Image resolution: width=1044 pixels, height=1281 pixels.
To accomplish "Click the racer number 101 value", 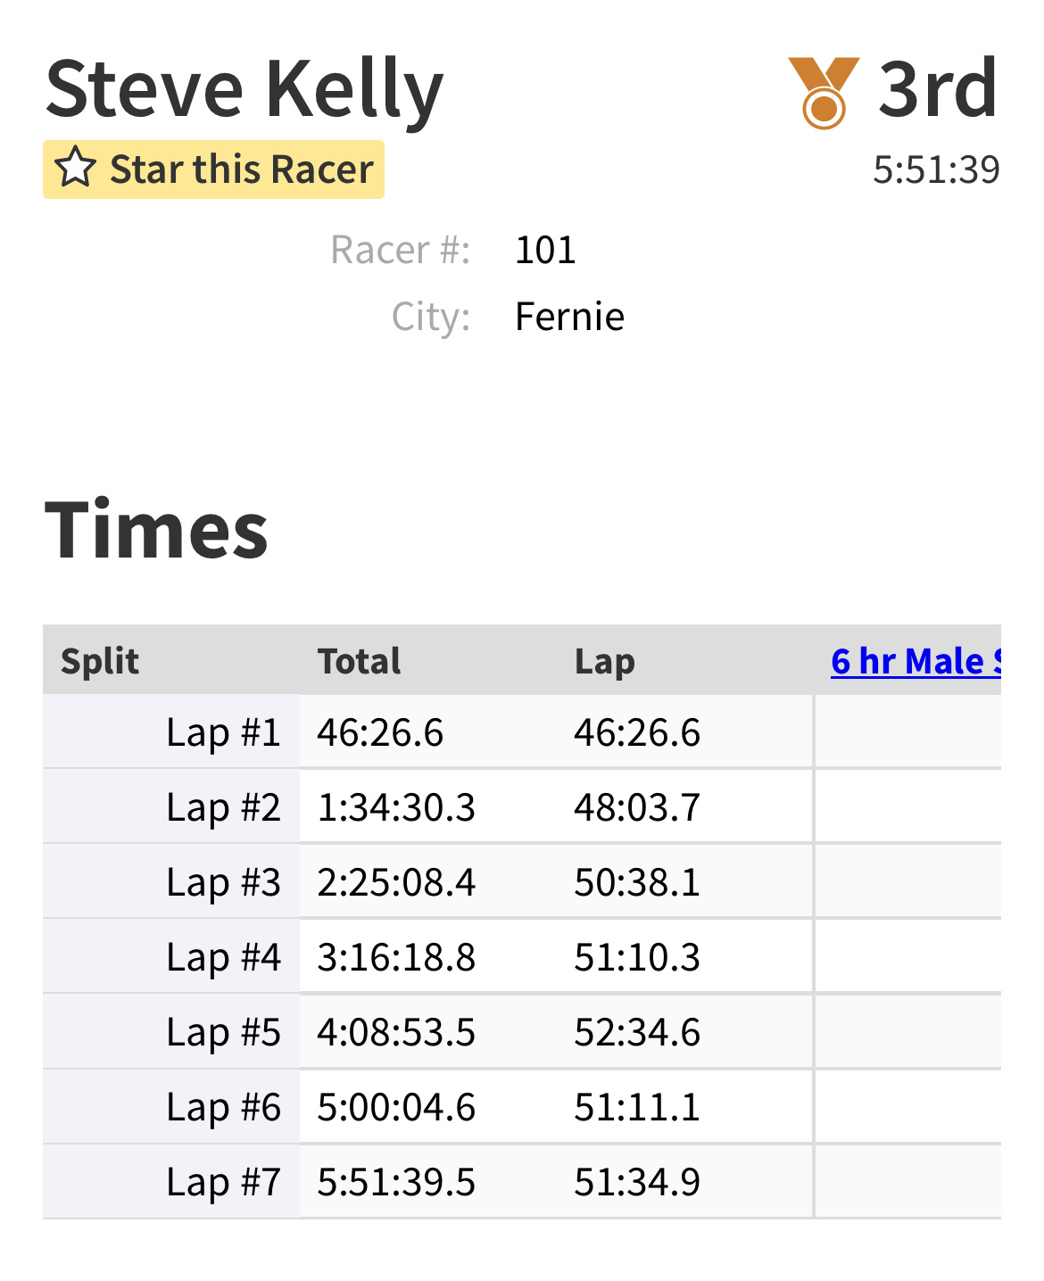I will tap(545, 250).
